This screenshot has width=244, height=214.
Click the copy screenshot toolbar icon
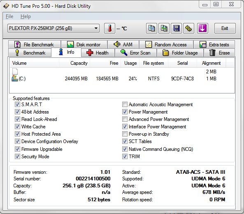tap(164, 28)
